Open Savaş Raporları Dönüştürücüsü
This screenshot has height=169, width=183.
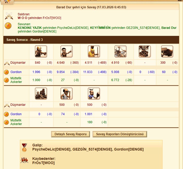[120, 134]
